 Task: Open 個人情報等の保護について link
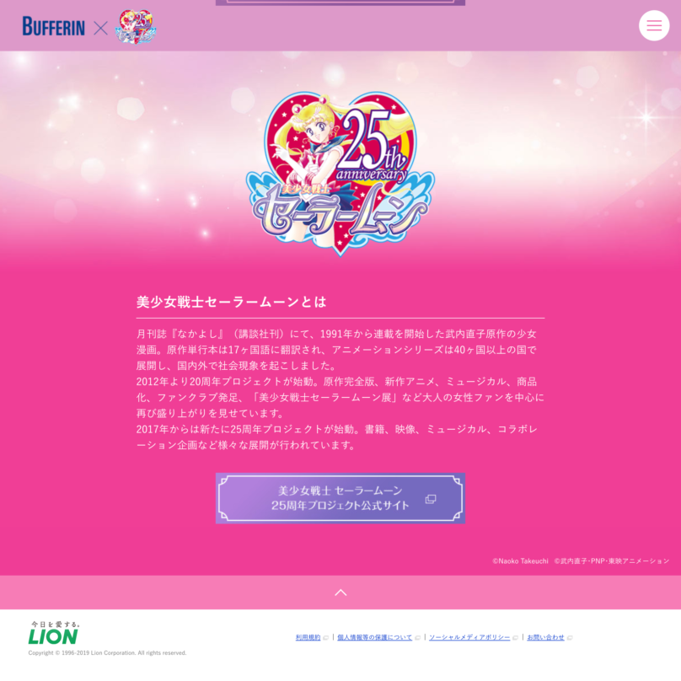375,637
